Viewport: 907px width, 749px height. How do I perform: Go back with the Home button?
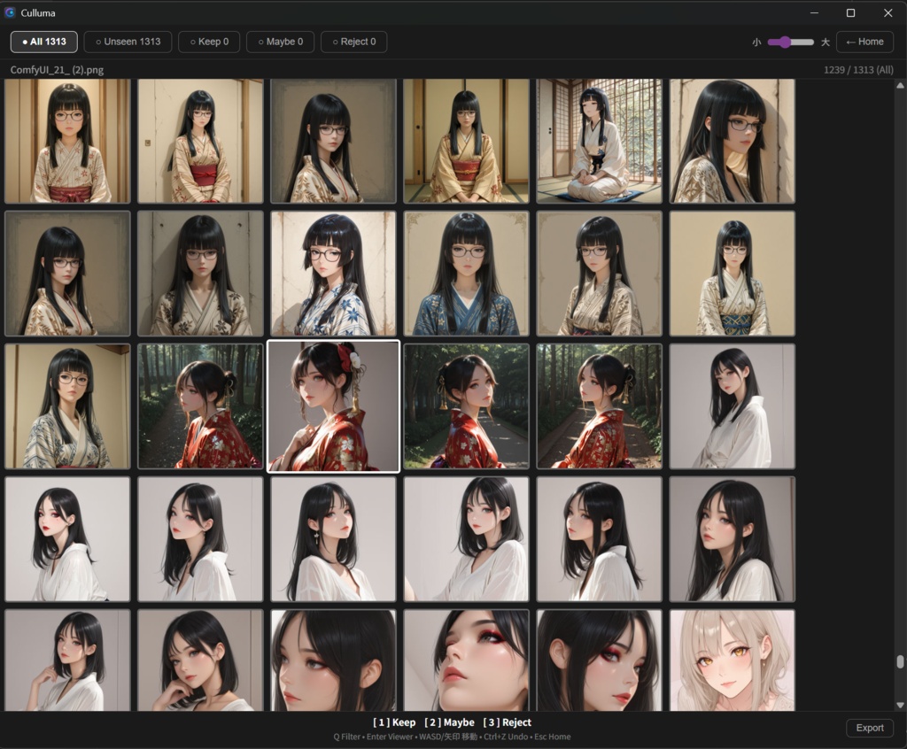pos(864,42)
